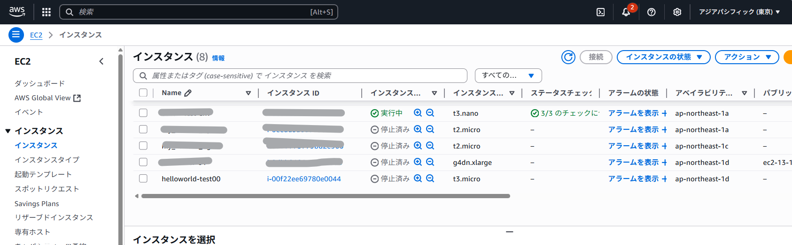Click the 接続 button
Viewport: 792px width, 245px height.
tap(596, 57)
